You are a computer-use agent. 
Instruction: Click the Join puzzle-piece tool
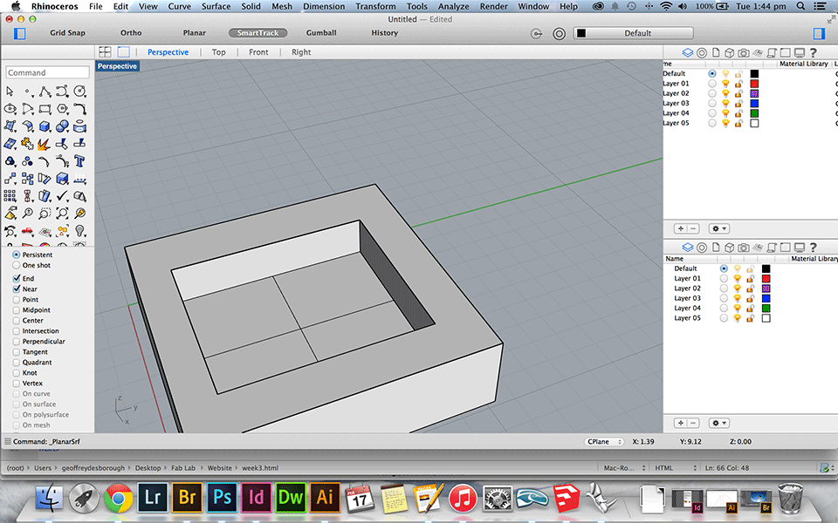coord(27,144)
